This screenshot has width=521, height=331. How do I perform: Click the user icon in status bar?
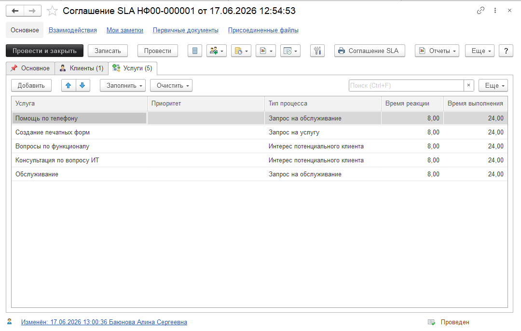[9, 321]
